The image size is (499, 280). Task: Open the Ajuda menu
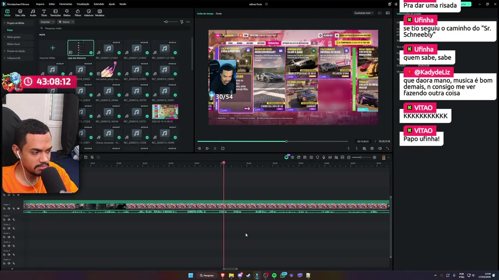tap(111, 4)
